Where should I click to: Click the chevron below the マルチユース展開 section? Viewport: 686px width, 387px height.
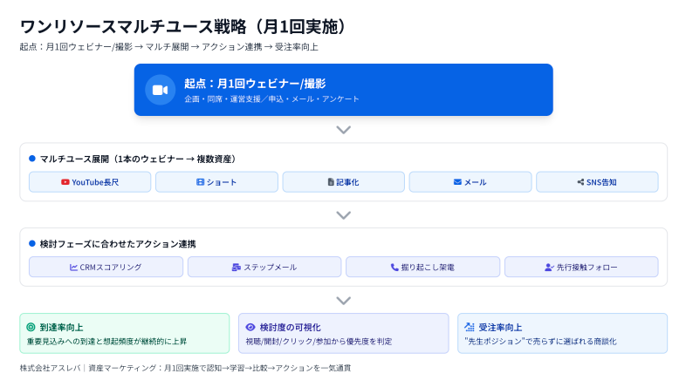coord(343,214)
